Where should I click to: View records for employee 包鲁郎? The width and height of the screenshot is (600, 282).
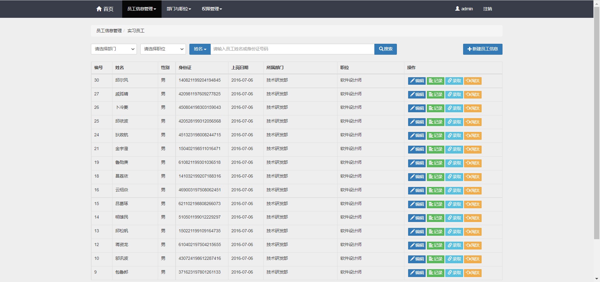435,273
